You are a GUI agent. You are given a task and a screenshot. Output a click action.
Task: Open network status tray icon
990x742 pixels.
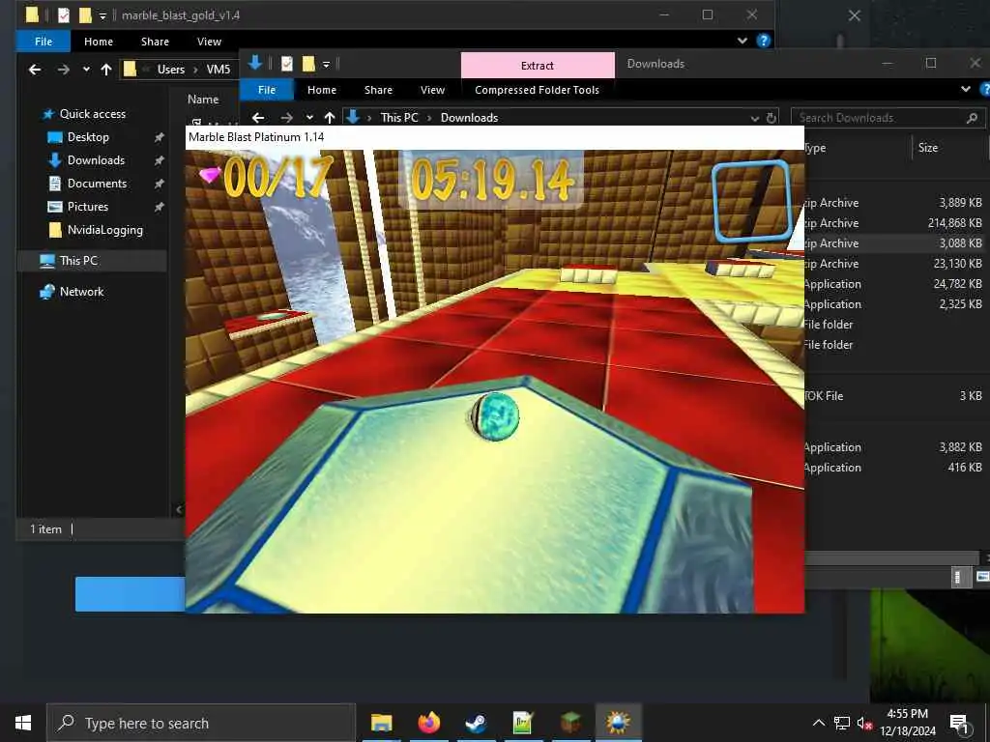pos(842,723)
